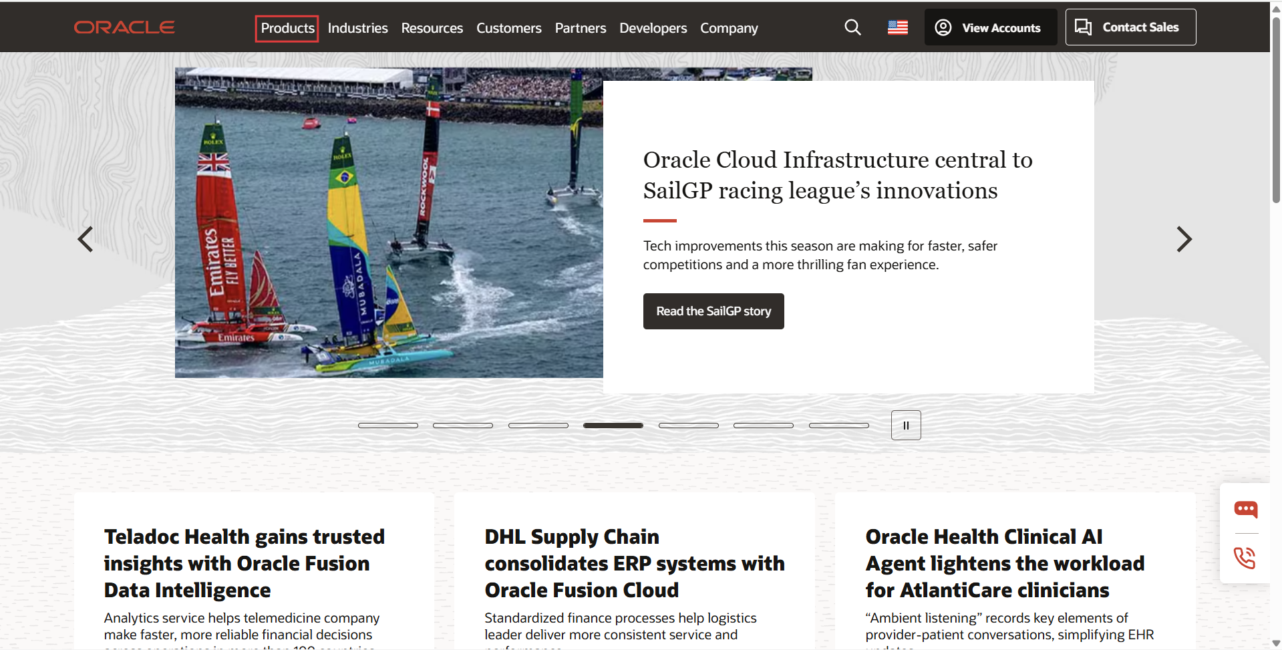The height and width of the screenshot is (650, 1282).
Task: Open the search magnifier icon
Action: point(852,27)
